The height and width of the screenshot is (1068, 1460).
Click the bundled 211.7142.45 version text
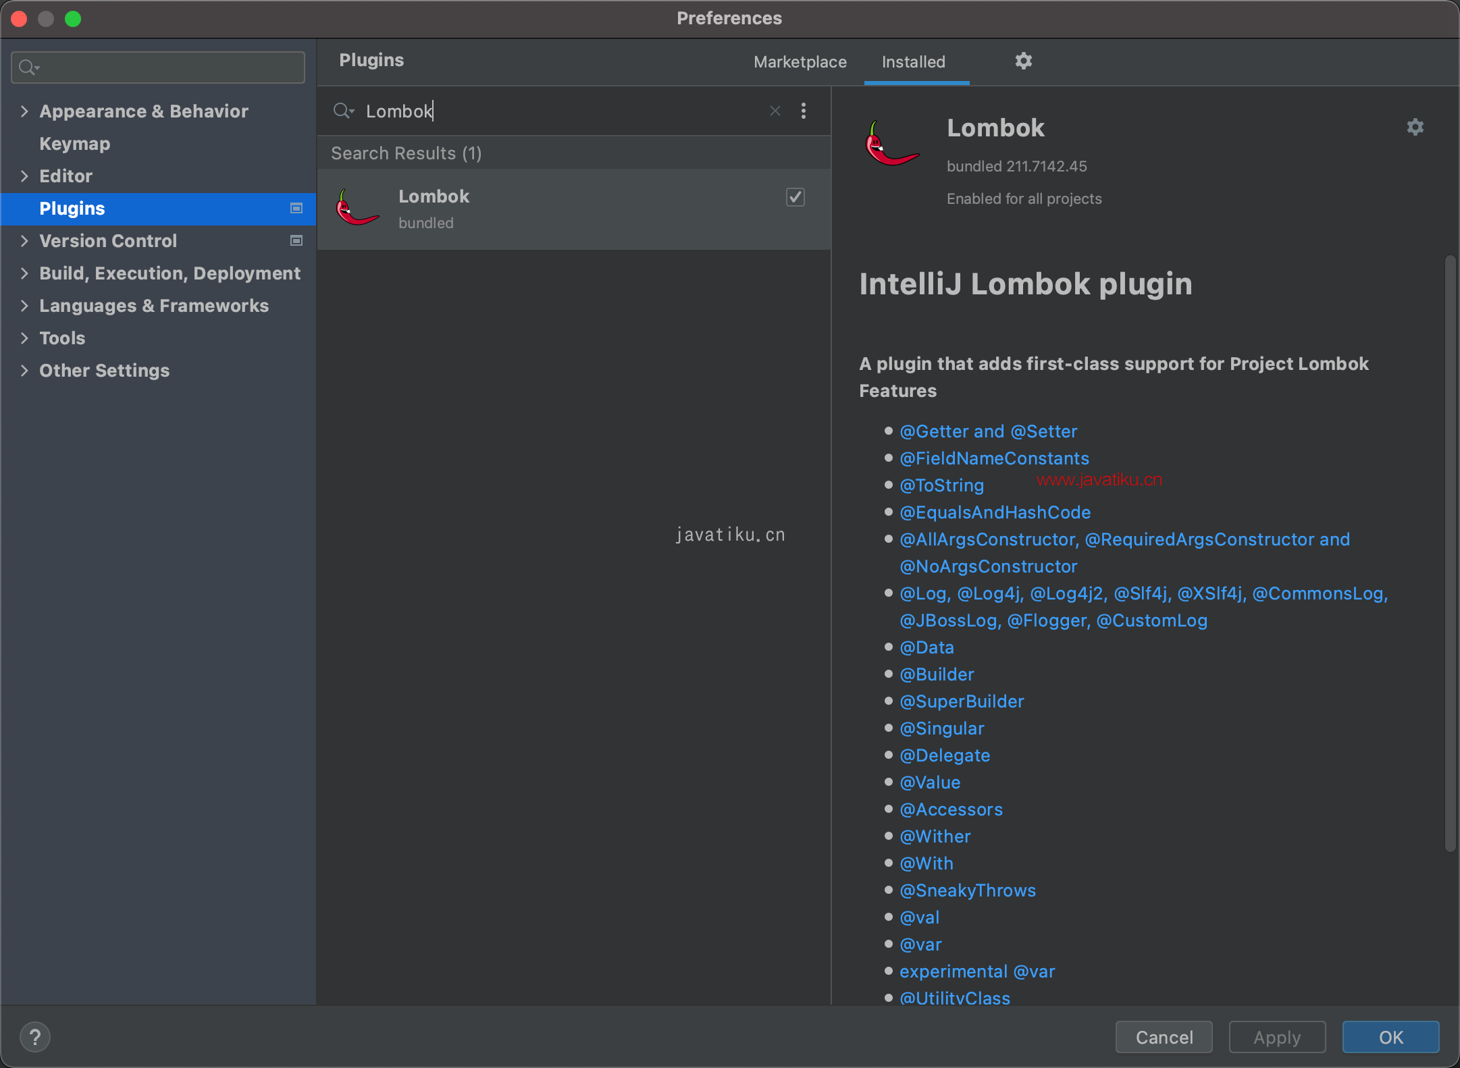(x=1016, y=166)
